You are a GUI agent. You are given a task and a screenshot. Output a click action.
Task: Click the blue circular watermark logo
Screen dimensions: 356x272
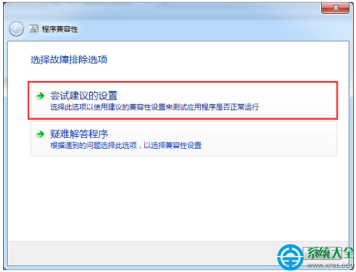[x=290, y=257]
